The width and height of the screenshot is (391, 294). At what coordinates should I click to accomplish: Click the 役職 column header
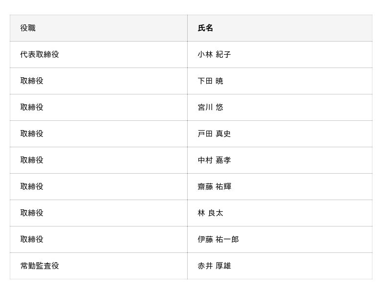(x=28, y=28)
